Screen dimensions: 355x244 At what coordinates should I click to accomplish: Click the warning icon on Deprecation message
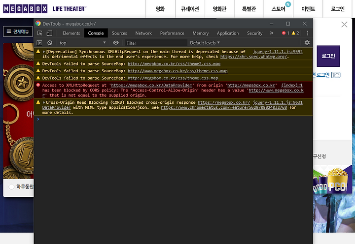pos(38,51)
